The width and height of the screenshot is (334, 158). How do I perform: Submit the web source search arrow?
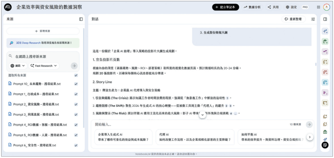coord(74,66)
